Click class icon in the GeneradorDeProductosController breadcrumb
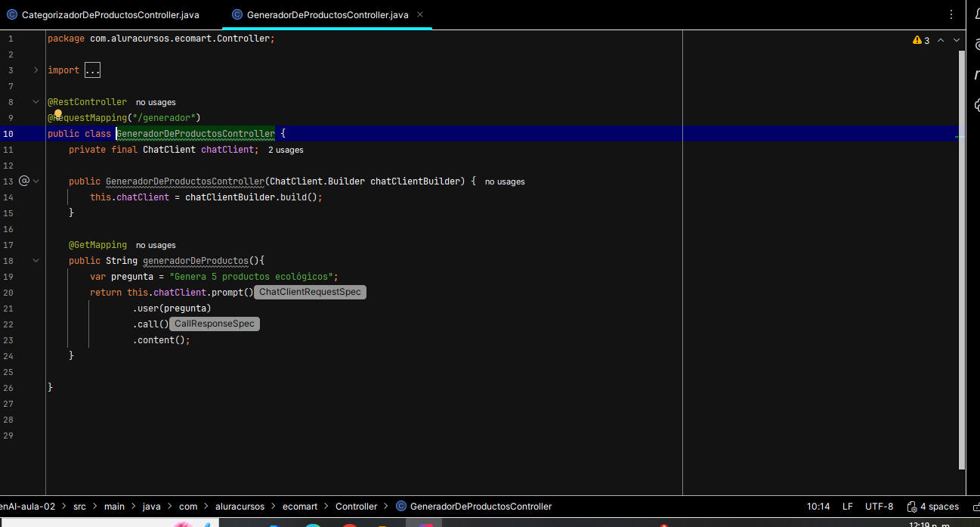Image resolution: width=980 pixels, height=527 pixels. pos(401,507)
